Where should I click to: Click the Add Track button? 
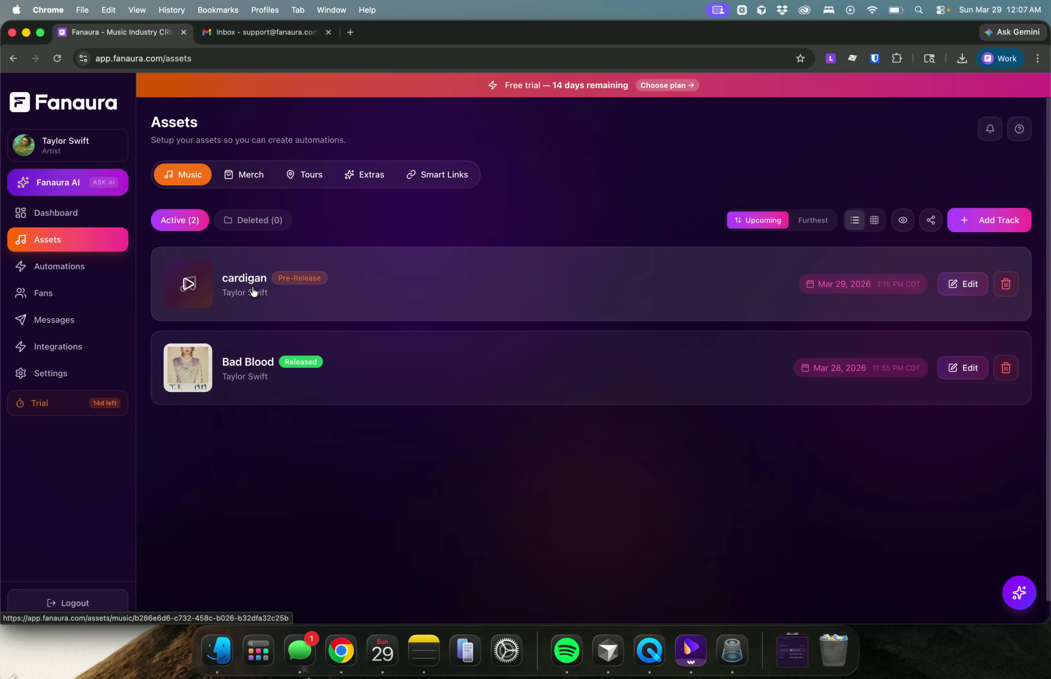click(989, 220)
